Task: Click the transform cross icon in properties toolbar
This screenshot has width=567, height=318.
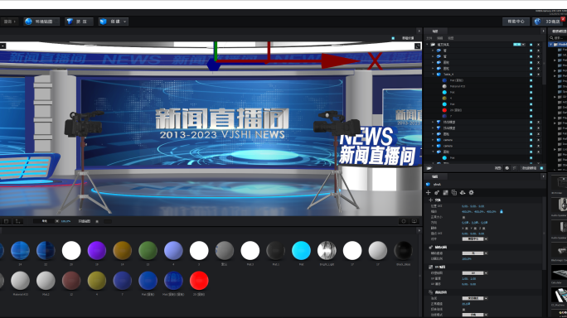Action: 428,193
